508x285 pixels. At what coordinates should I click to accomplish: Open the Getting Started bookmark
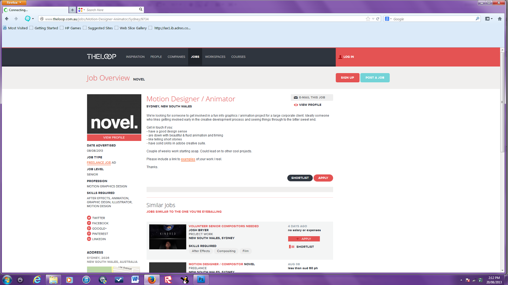[44, 28]
